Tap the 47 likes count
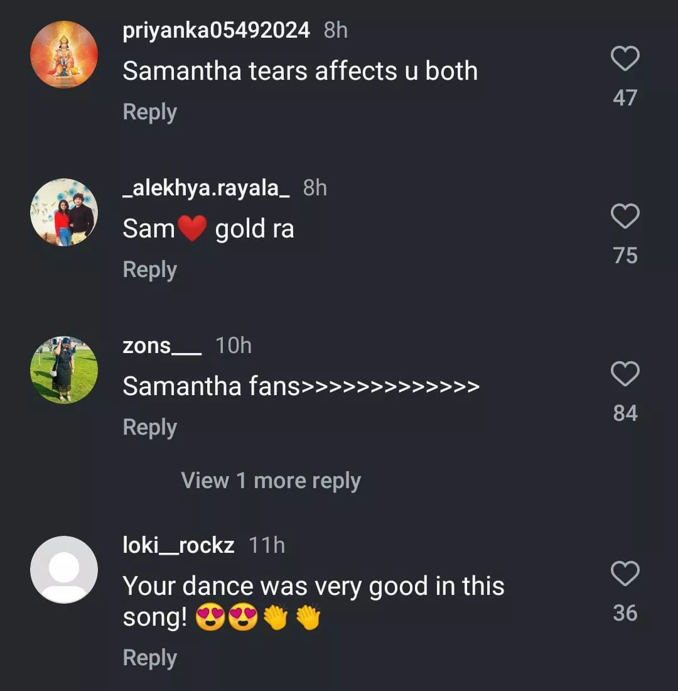Image resolution: width=678 pixels, height=691 pixels. (x=625, y=98)
